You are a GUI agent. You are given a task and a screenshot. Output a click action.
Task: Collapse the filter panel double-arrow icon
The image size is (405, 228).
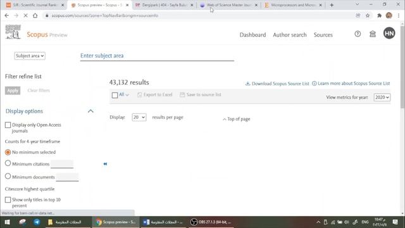click(105, 164)
